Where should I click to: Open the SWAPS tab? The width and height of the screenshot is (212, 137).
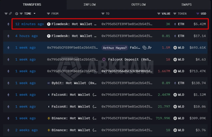(187, 4)
